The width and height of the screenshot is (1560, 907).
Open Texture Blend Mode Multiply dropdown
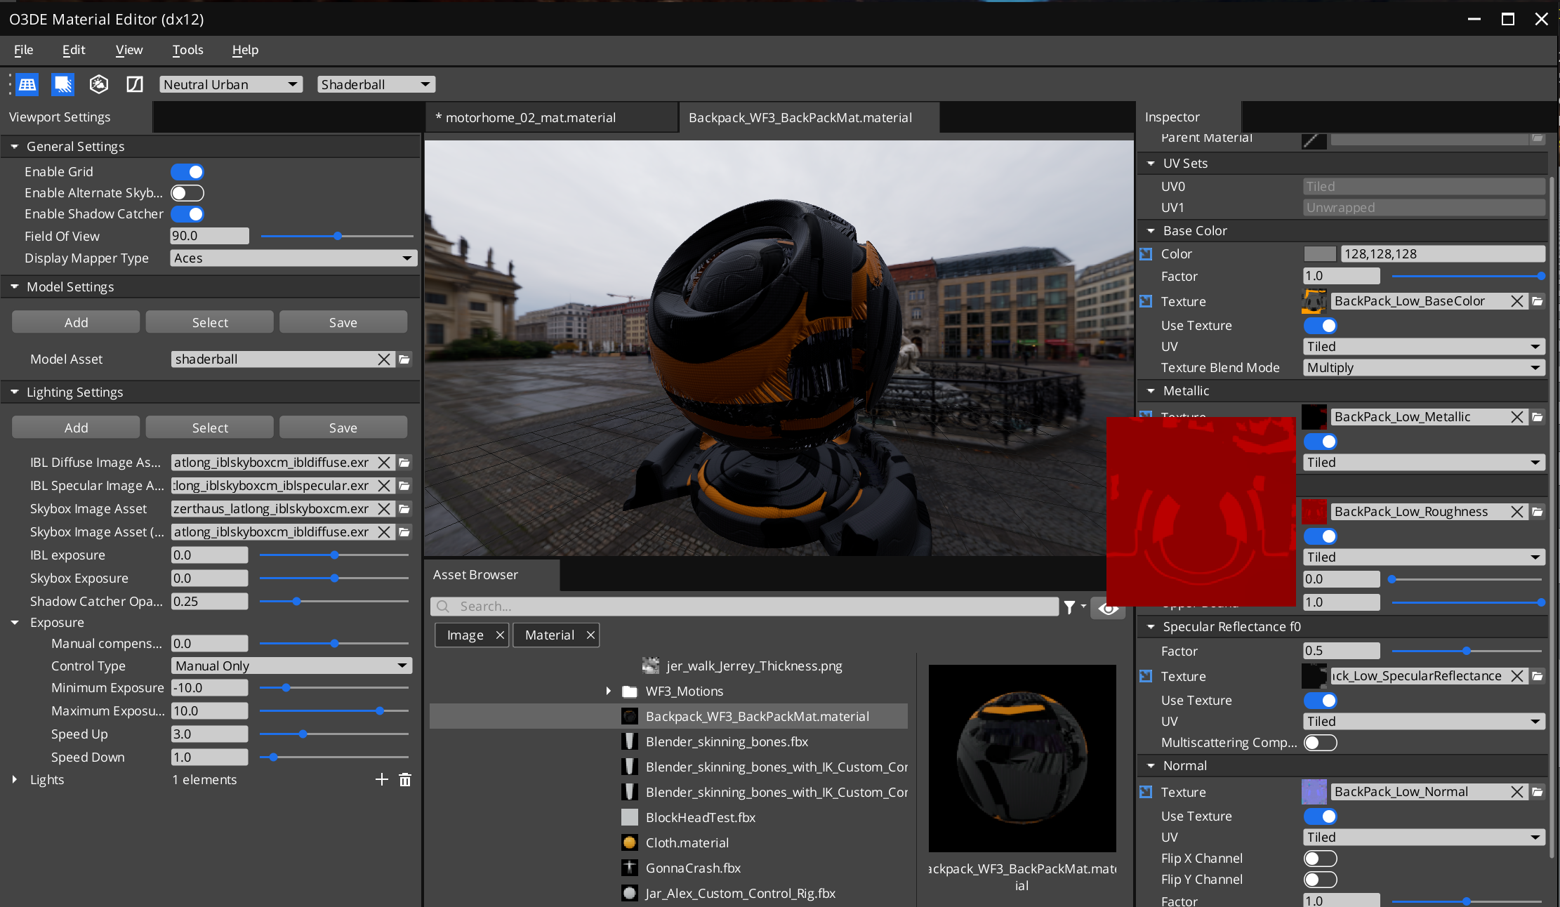[x=1425, y=368]
